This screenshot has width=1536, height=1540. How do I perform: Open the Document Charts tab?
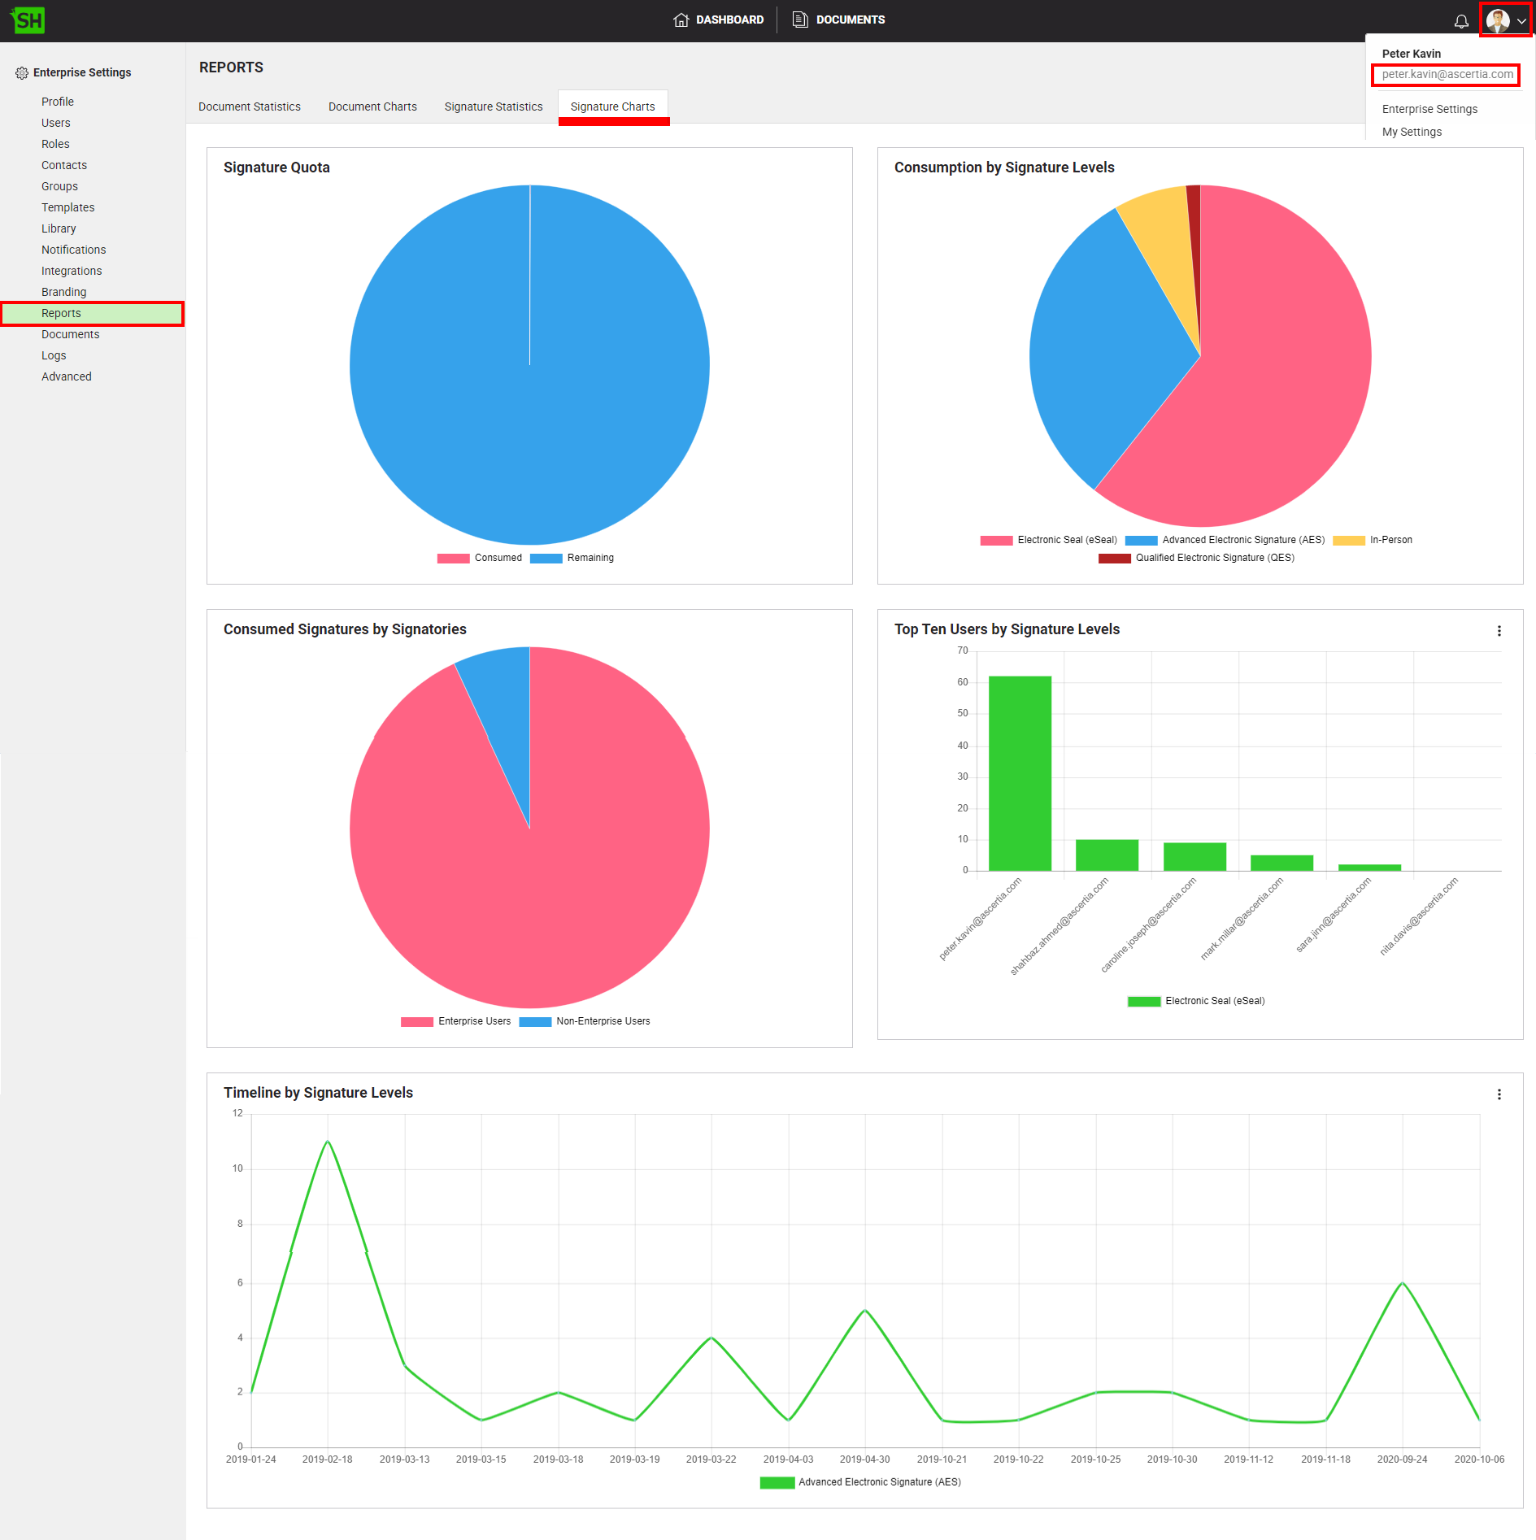click(372, 107)
